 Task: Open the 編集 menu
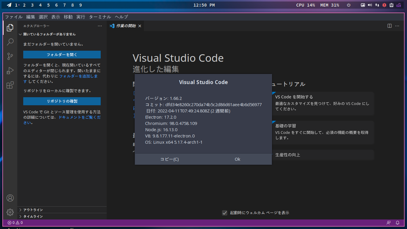pos(30,17)
